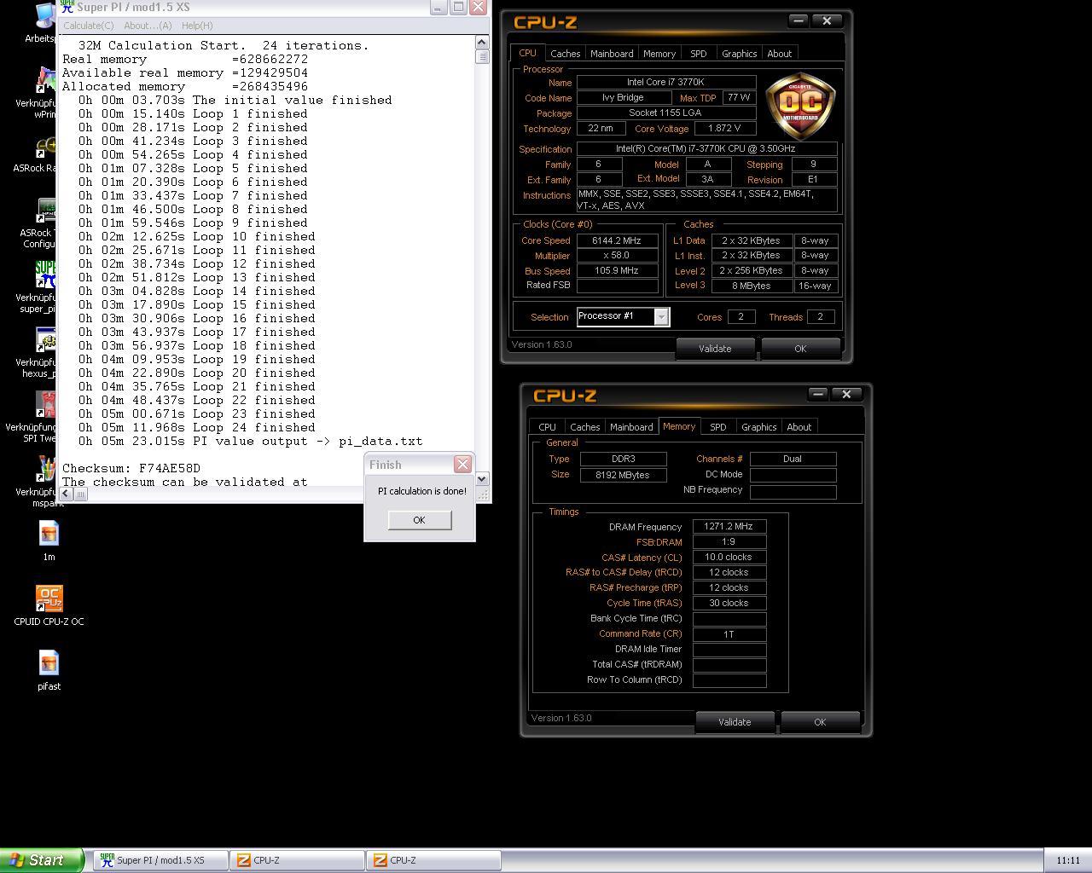Click the Core Voltage 1.872 V field
The width and height of the screenshot is (1092, 873).
pos(725,128)
